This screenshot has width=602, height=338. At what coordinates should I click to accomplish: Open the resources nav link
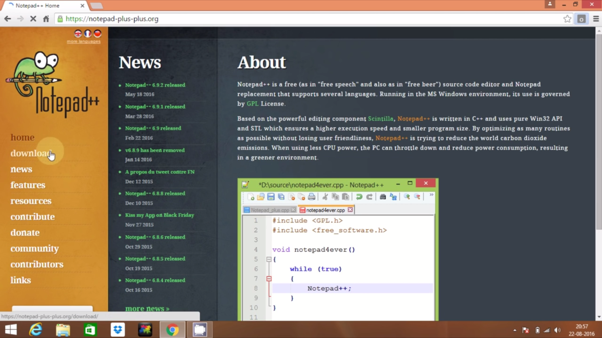pos(31,201)
